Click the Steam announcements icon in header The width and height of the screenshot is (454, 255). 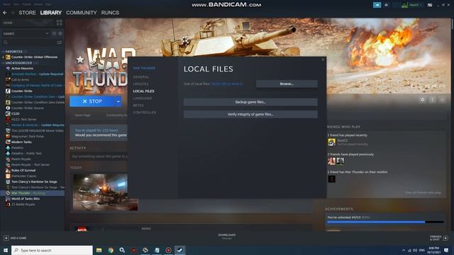[377, 5]
